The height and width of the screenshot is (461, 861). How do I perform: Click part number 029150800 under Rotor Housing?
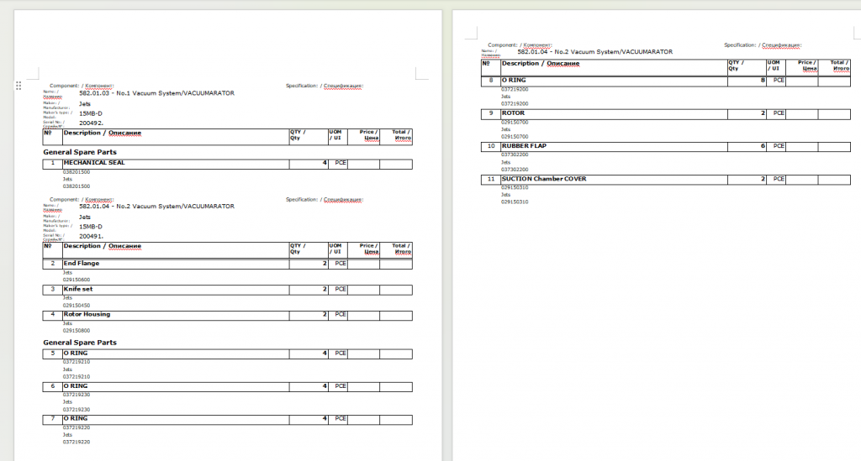[x=77, y=330]
